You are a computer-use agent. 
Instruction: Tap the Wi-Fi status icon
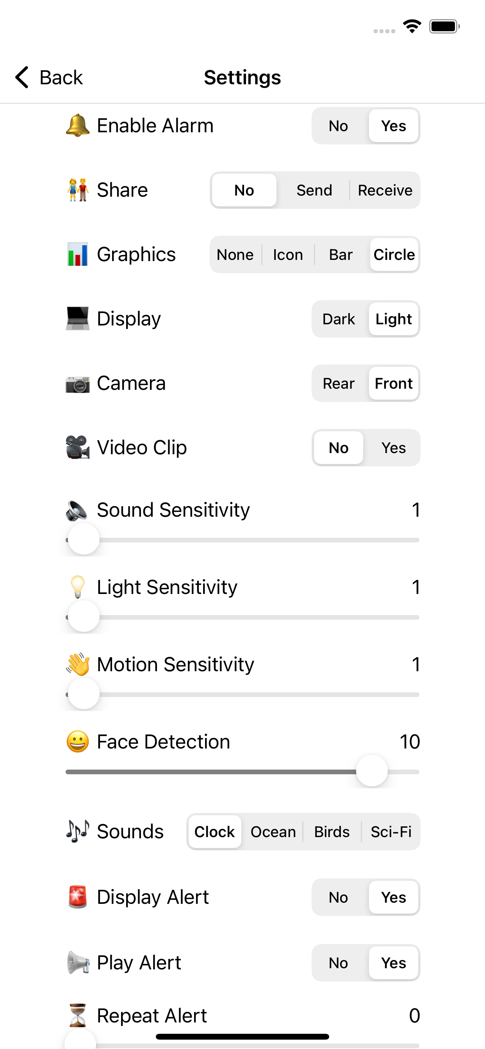412,27
